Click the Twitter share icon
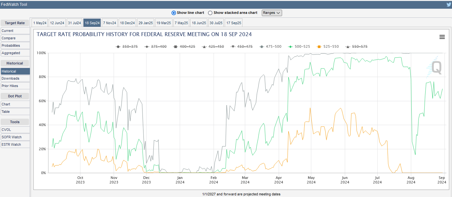 (448, 4)
